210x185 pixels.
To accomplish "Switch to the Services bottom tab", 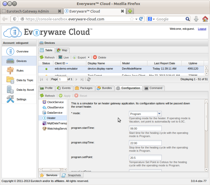I will 49,175.
